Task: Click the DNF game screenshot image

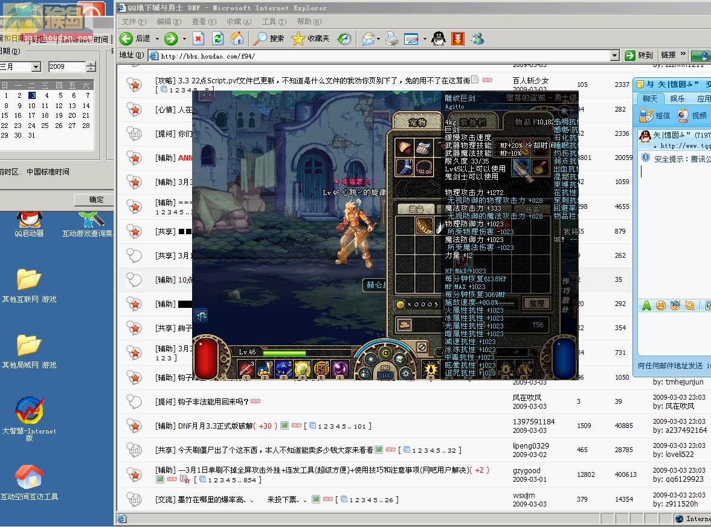Action: click(385, 235)
